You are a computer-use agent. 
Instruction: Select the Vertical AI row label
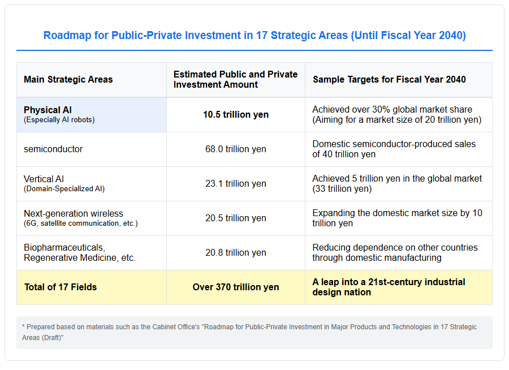(x=64, y=183)
